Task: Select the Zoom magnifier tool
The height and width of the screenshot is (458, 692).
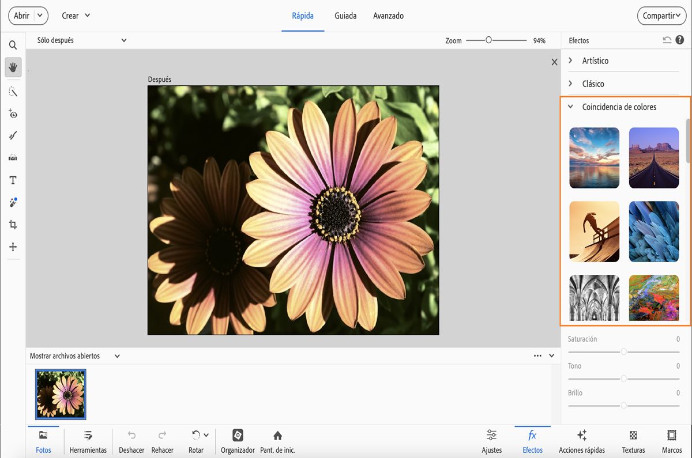Action: [x=13, y=45]
